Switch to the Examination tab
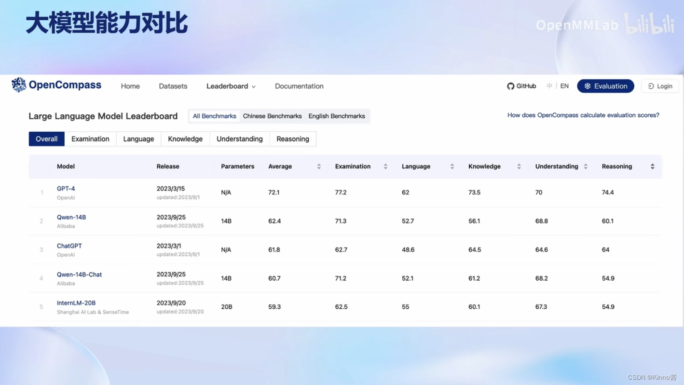The image size is (684, 385). tap(90, 139)
